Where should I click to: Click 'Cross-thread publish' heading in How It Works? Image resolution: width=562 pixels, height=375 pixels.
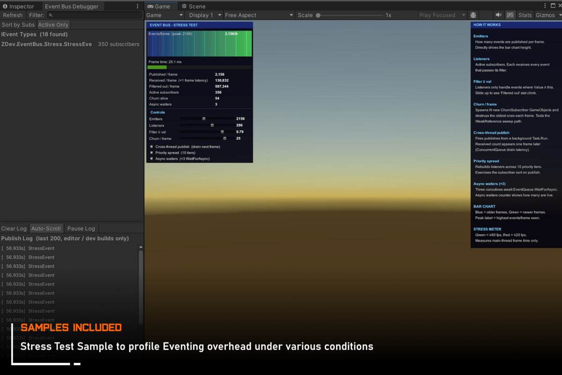(x=492, y=133)
